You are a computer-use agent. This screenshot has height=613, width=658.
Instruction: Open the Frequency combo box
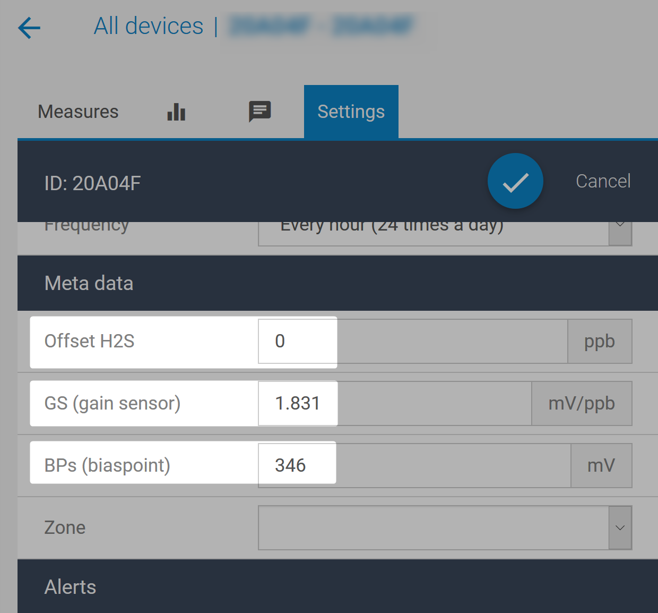432,233
